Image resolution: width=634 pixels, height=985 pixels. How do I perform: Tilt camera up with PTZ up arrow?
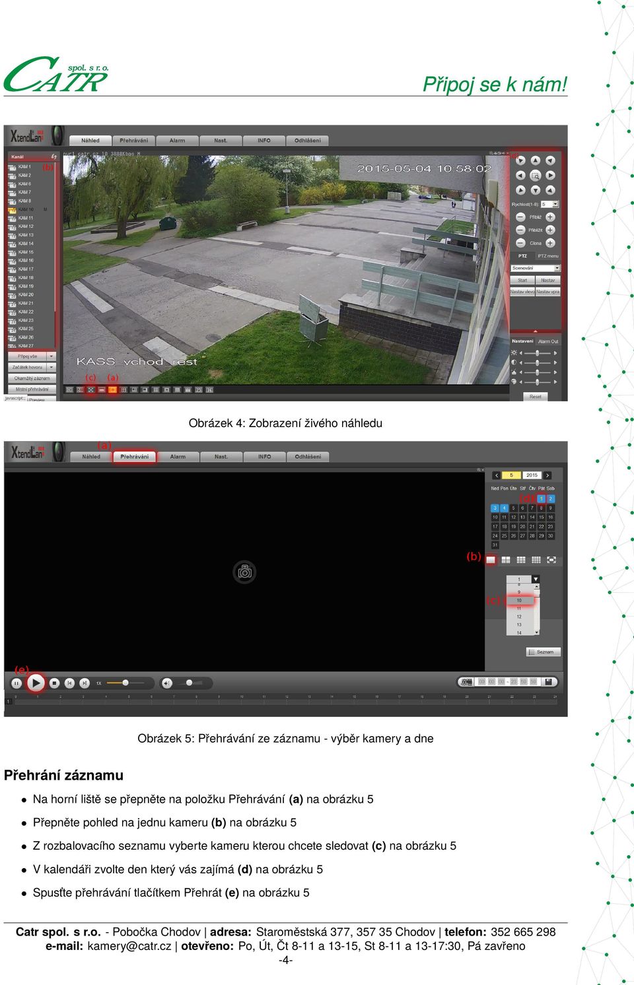(x=536, y=160)
